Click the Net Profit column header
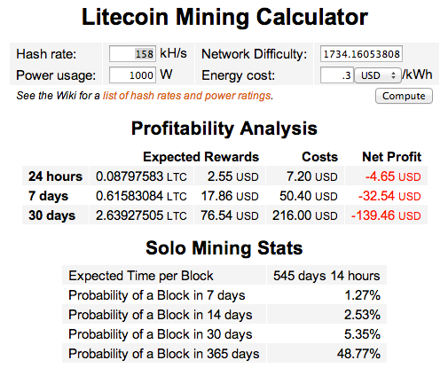This screenshot has width=448, height=368. (392, 157)
